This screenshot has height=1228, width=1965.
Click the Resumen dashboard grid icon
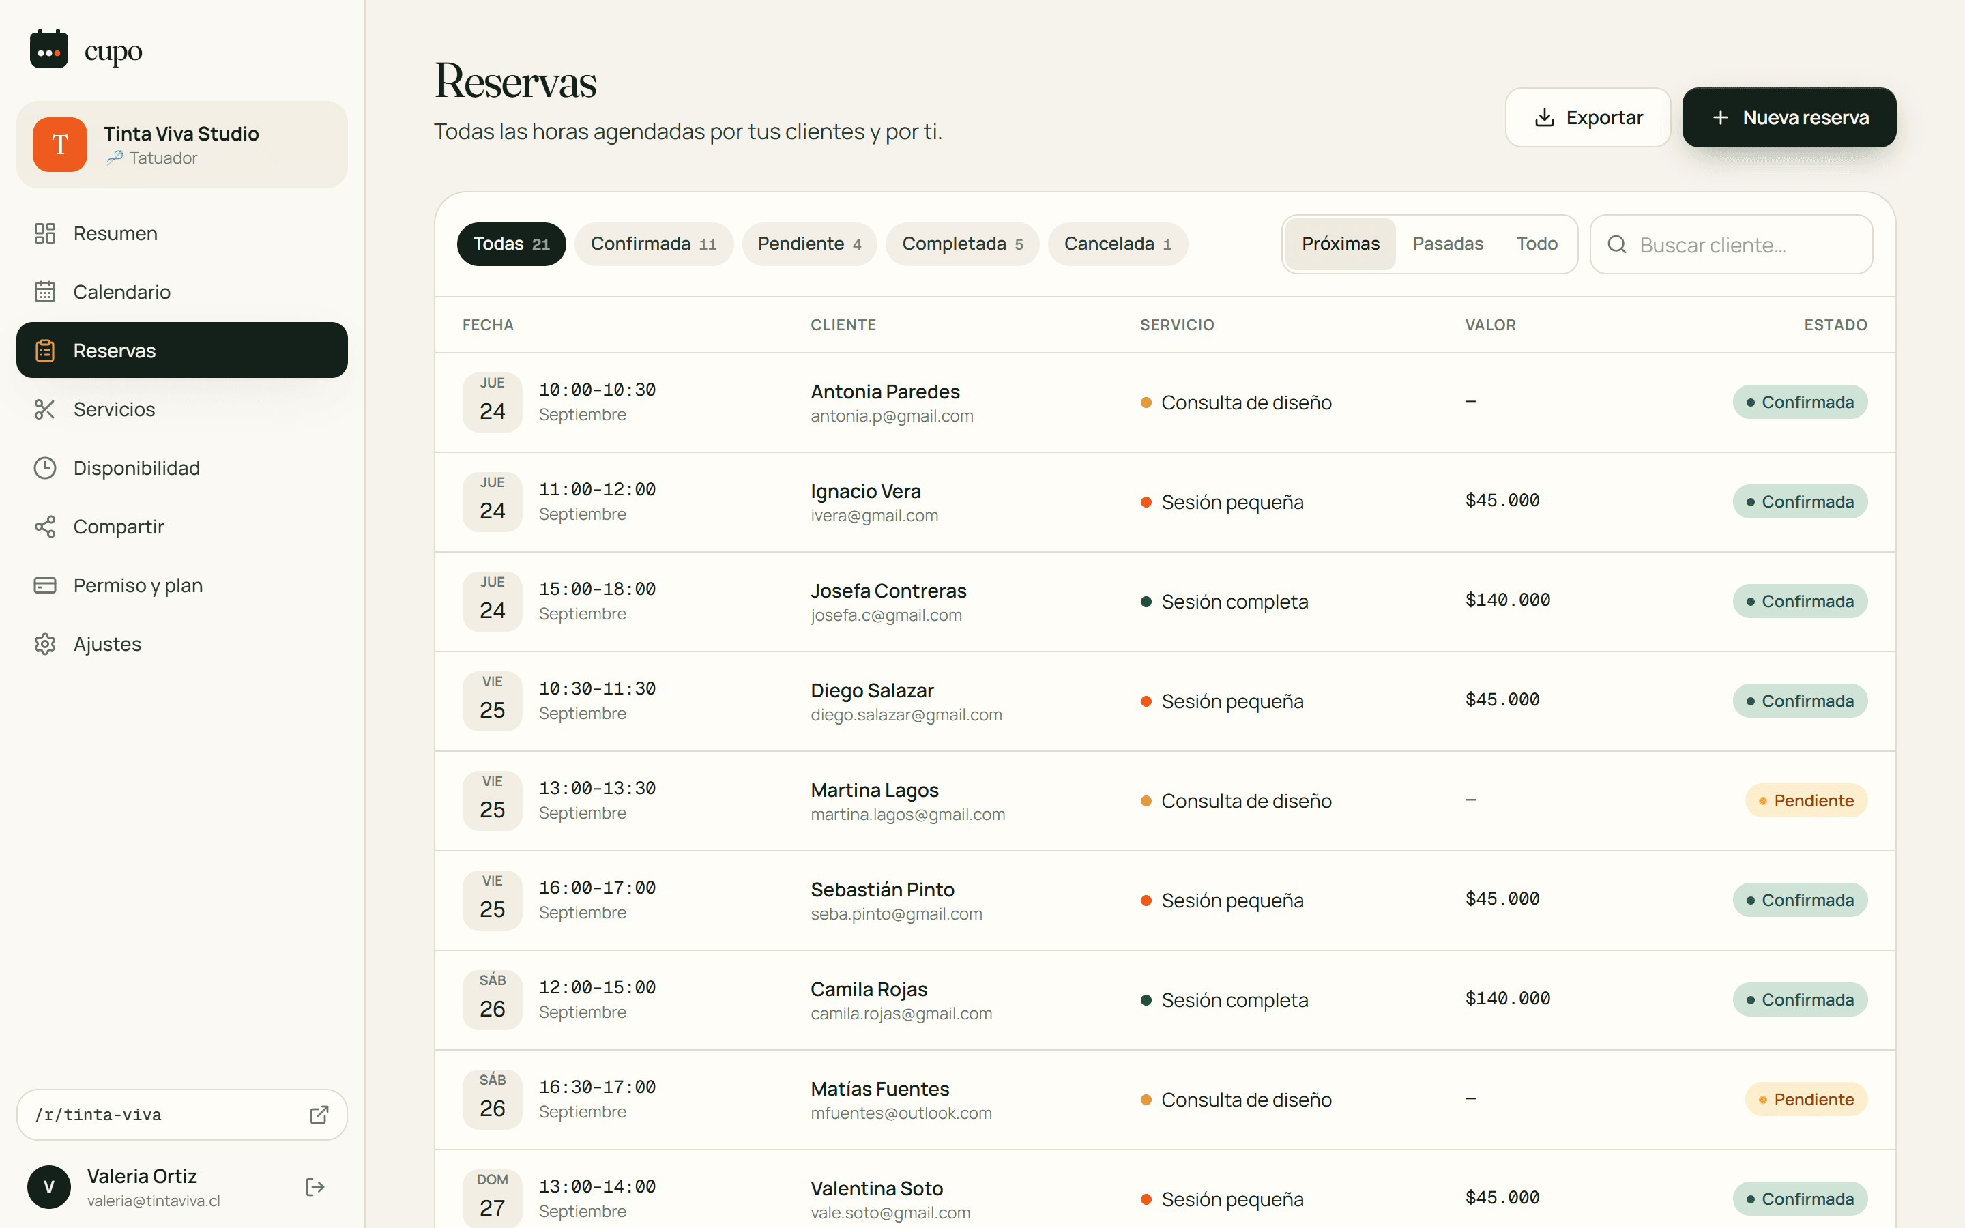tap(44, 233)
